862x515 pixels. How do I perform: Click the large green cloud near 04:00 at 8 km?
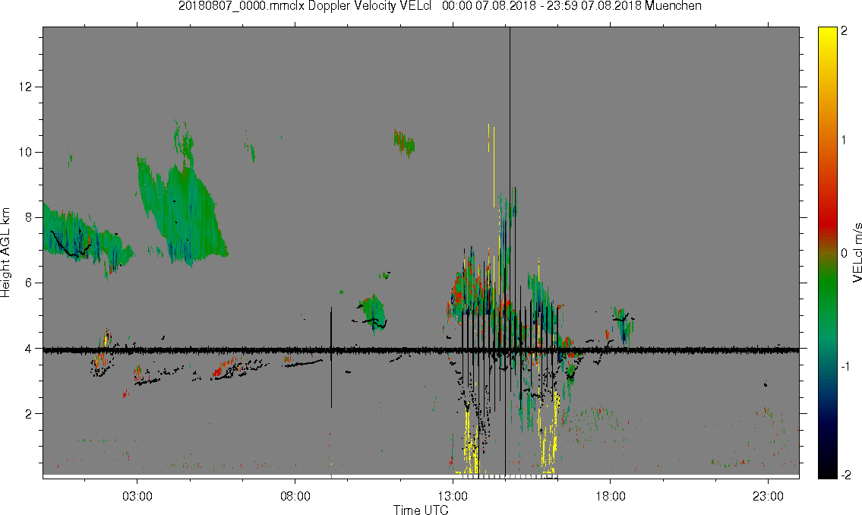pyautogui.click(x=182, y=214)
